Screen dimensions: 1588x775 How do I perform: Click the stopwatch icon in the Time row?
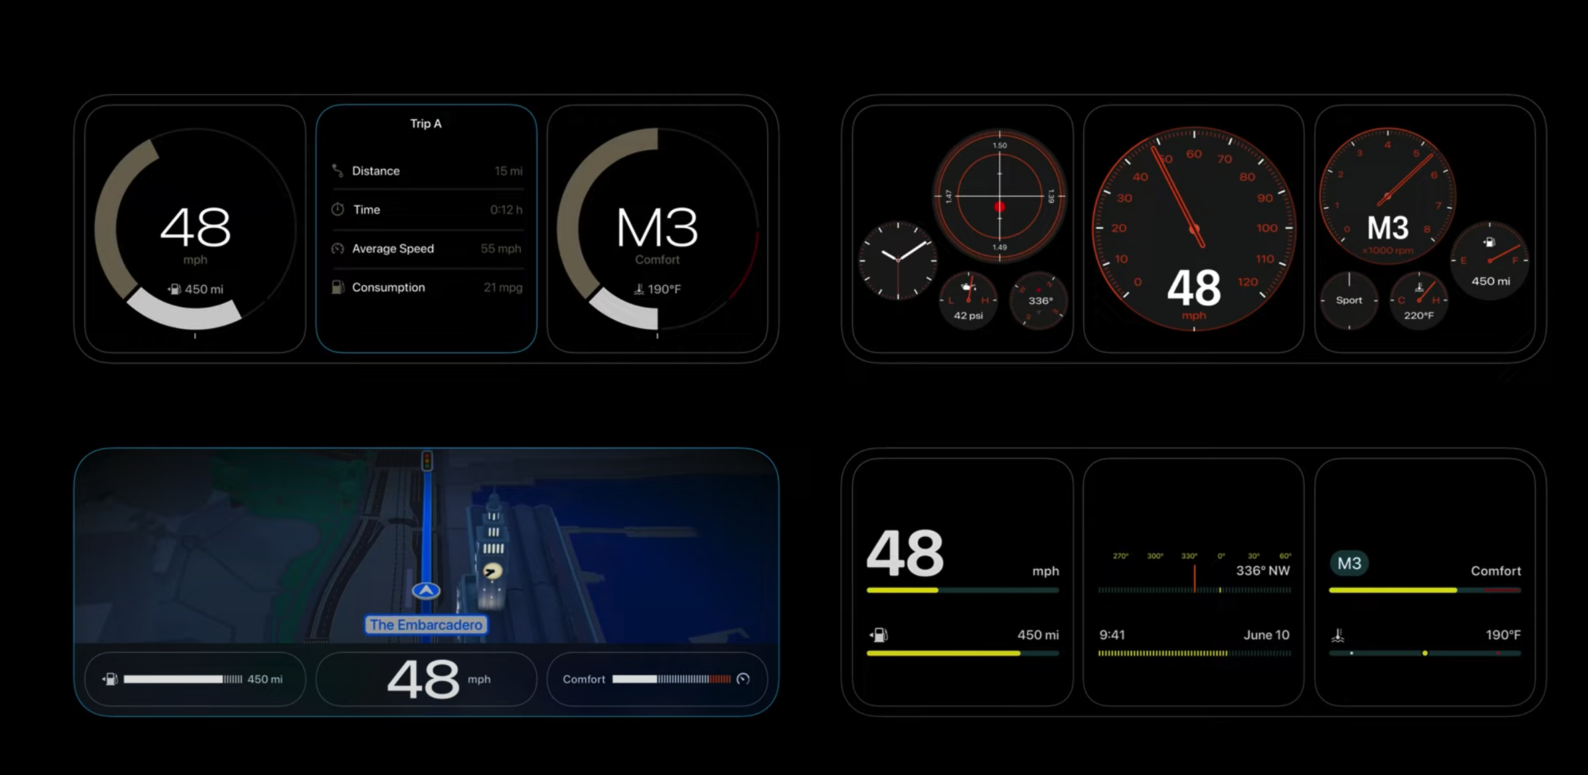(338, 209)
